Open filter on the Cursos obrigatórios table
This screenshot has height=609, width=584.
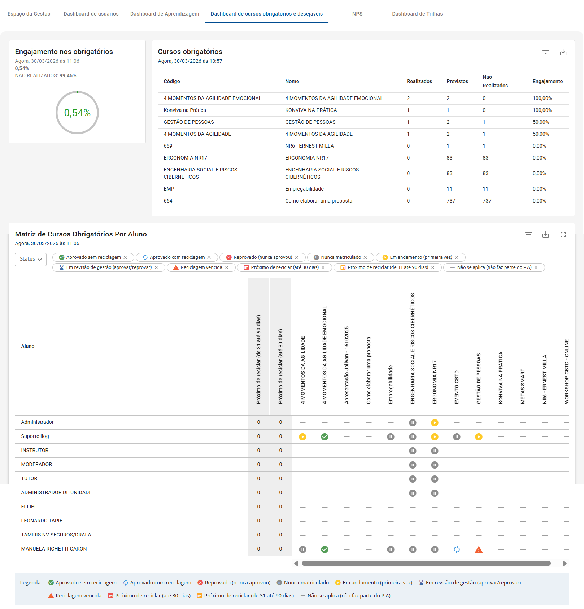pyautogui.click(x=545, y=52)
